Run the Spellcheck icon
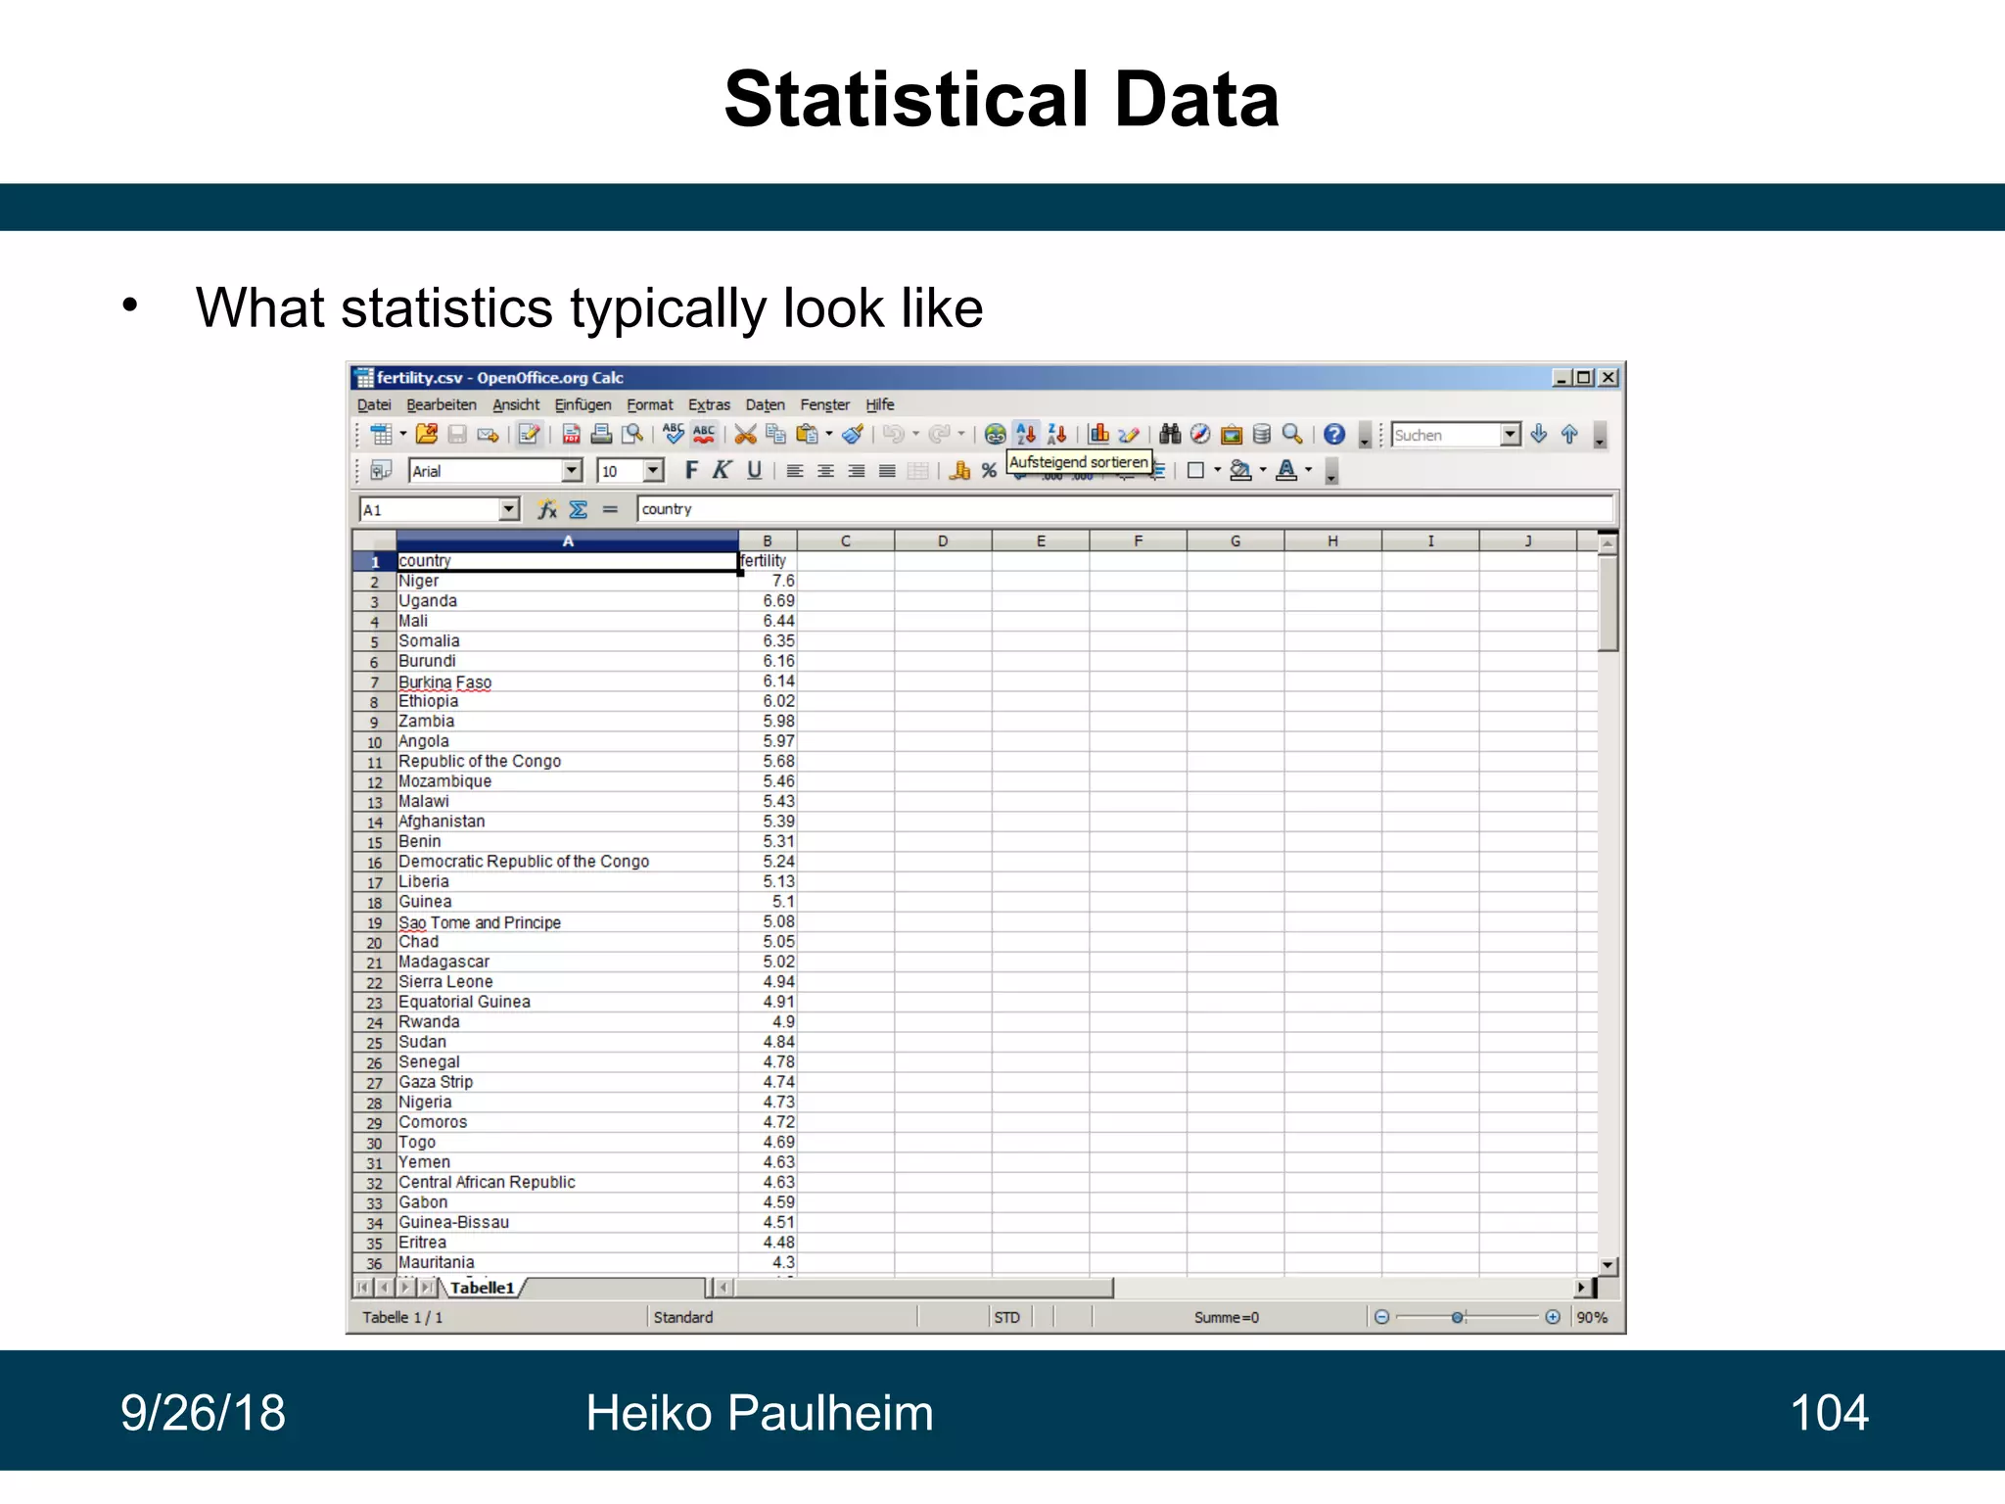 674,435
